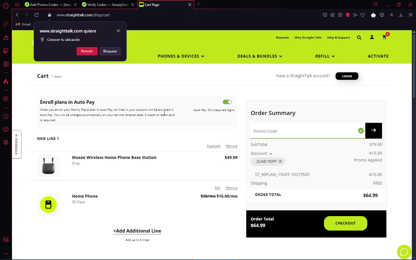The height and width of the screenshot is (260, 416).
Task: Open the Twitch sidebar panel
Action: [6, 51]
